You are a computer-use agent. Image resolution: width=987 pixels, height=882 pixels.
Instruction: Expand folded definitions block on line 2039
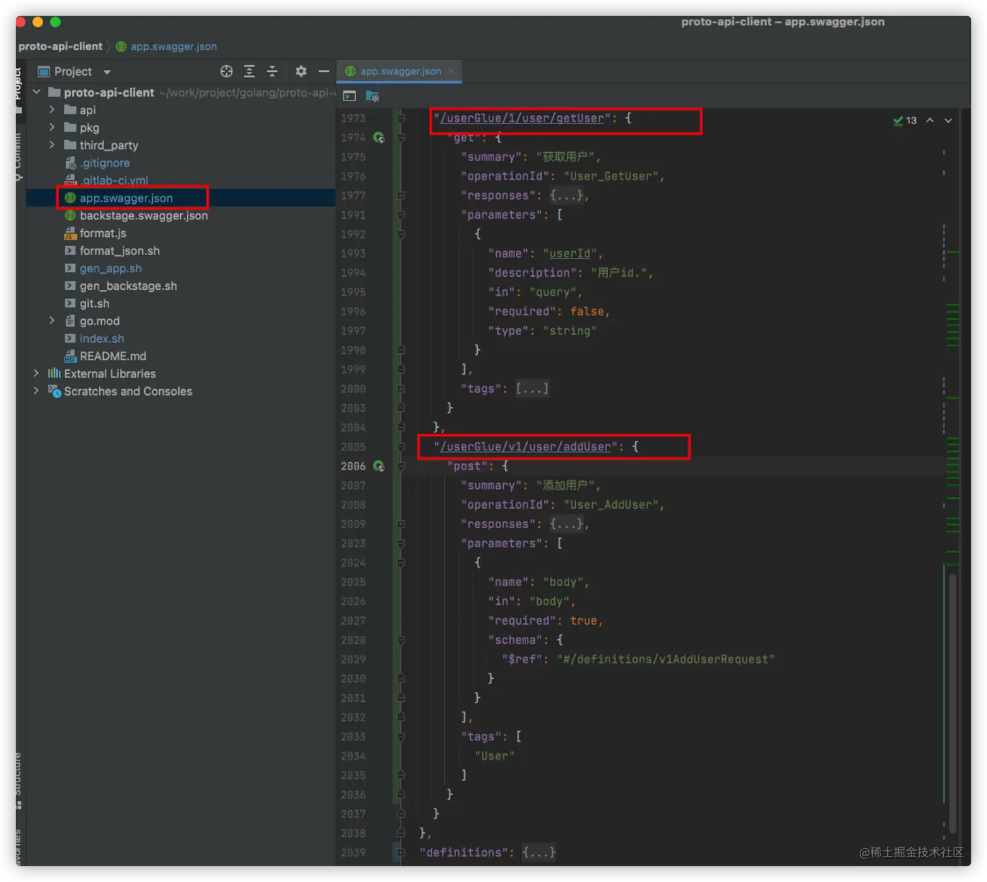(539, 853)
